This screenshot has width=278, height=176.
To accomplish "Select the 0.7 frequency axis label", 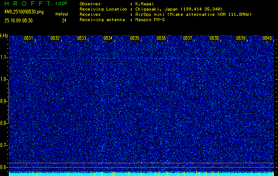I will [x=4, y=145].
